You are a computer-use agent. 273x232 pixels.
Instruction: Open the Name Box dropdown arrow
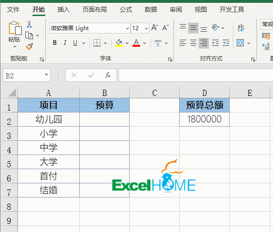pos(46,75)
